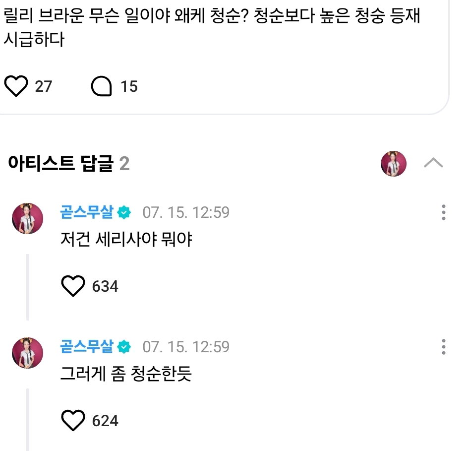Tap the like count 634
Screen dimensions: 470x451
(x=105, y=286)
